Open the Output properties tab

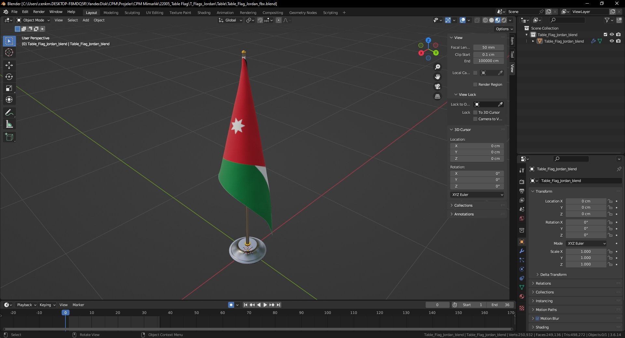[x=522, y=191]
